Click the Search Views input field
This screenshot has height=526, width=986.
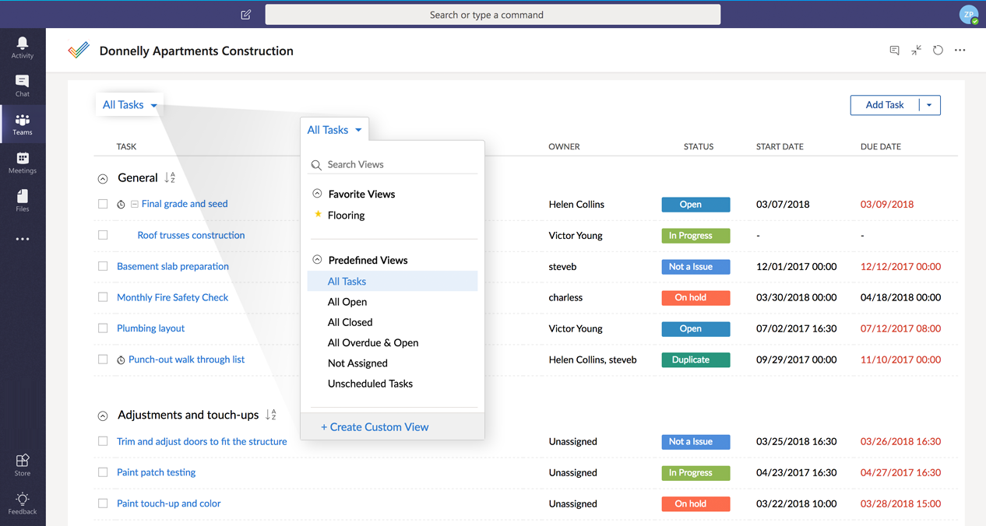(x=393, y=164)
